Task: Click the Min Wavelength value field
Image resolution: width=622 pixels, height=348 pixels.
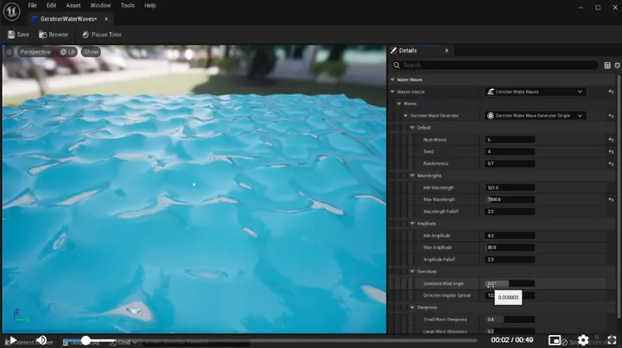Action: click(x=510, y=187)
